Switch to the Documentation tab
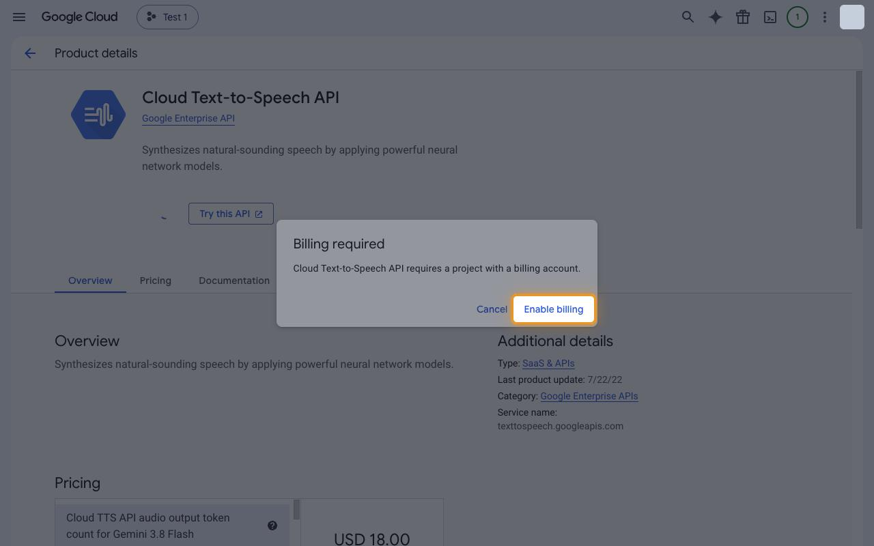Screen dimensions: 874x546 [234, 281]
